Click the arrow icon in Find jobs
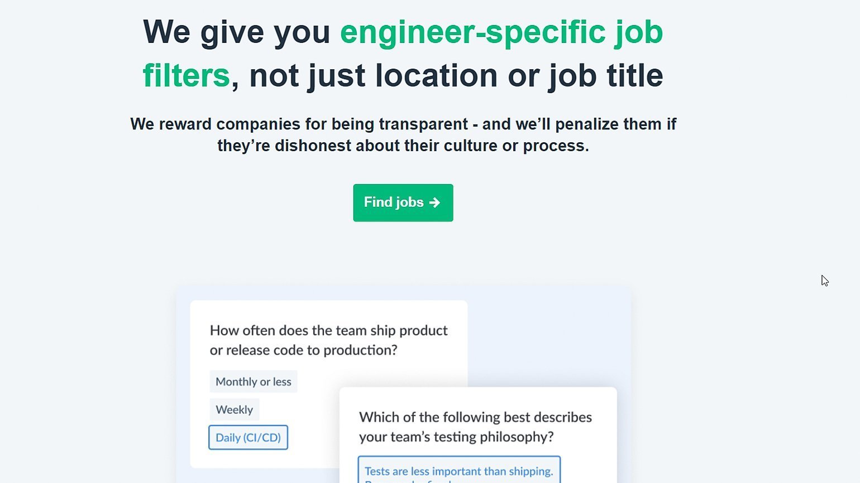The width and height of the screenshot is (860, 483). tap(435, 202)
